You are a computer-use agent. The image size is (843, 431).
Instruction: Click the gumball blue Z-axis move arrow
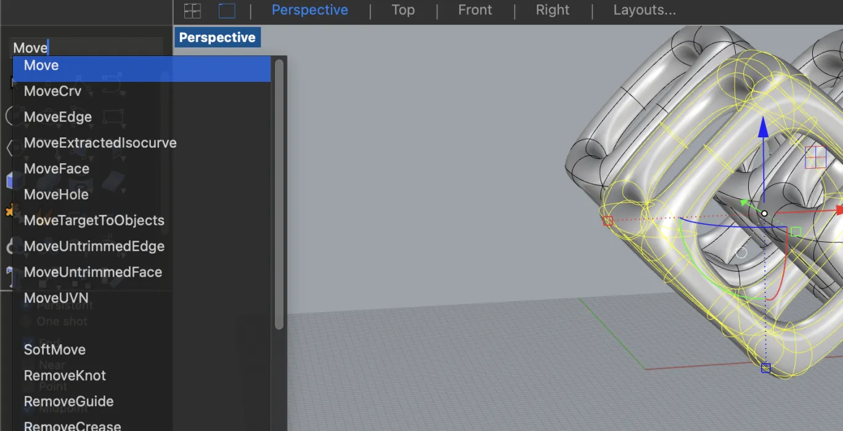pos(764,127)
